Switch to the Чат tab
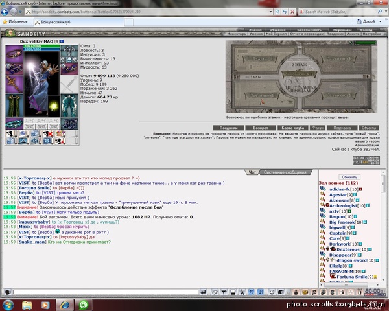Screen dimensions: 389x311 click(x=252, y=172)
